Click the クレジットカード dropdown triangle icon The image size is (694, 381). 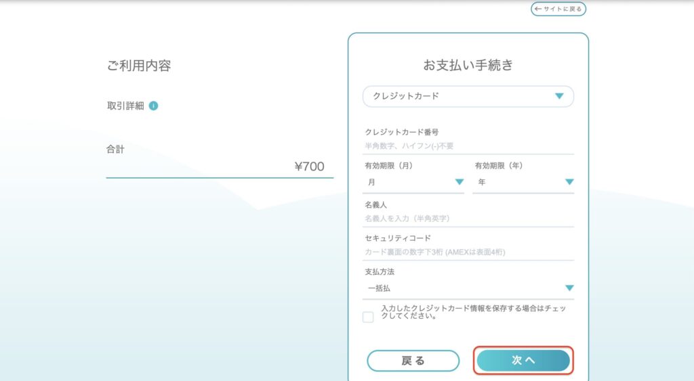point(559,96)
